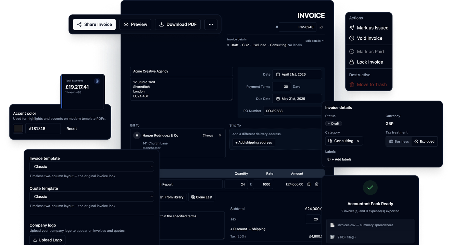The width and height of the screenshot is (452, 245).
Task: Click the briefcase icon in the Business option
Action: [x=391, y=141]
